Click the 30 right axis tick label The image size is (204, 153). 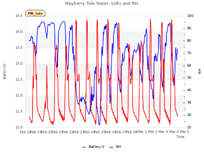coord(189,103)
